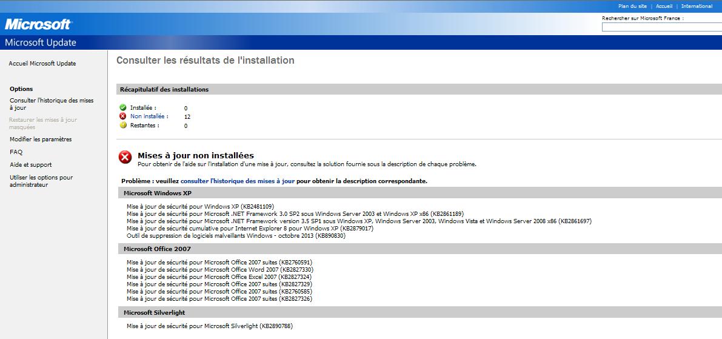Click the Microsoft Update banner title

coord(41,42)
